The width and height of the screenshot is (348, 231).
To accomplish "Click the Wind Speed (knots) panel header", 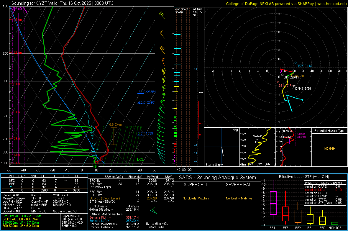I will pyautogui.click(x=181, y=10).
